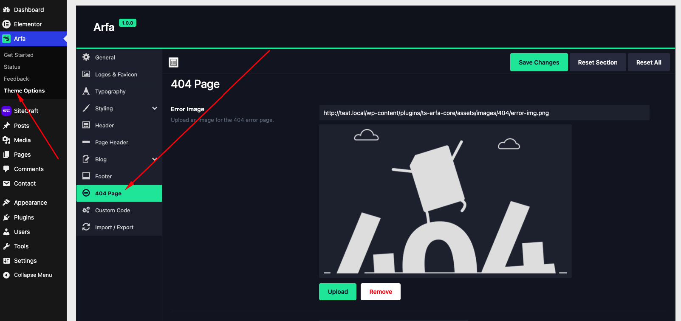
Task: Click the Users person icon
Action: (6, 232)
